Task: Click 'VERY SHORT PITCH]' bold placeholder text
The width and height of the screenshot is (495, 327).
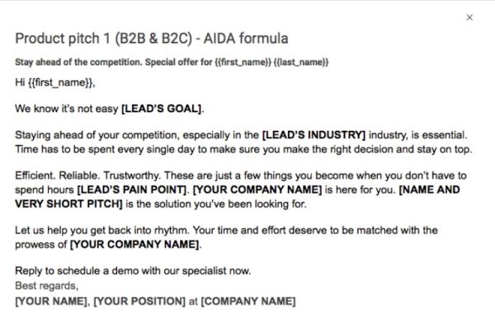Action: tap(68, 203)
